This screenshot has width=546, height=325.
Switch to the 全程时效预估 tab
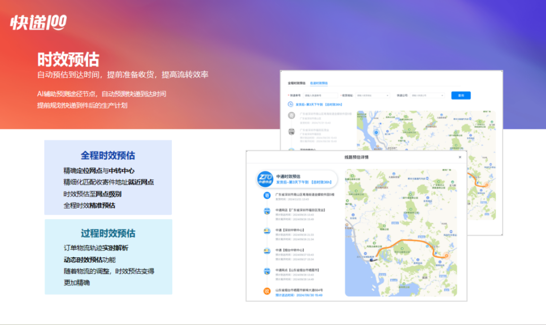(x=296, y=83)
